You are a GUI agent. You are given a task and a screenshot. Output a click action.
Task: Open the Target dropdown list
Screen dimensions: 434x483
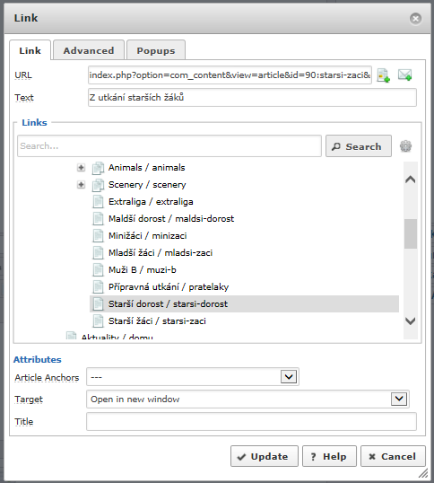click(x=399, y=399)
